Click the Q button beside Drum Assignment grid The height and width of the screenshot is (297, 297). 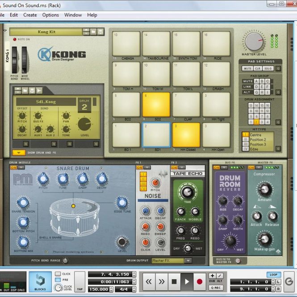[x=278, y=122]
